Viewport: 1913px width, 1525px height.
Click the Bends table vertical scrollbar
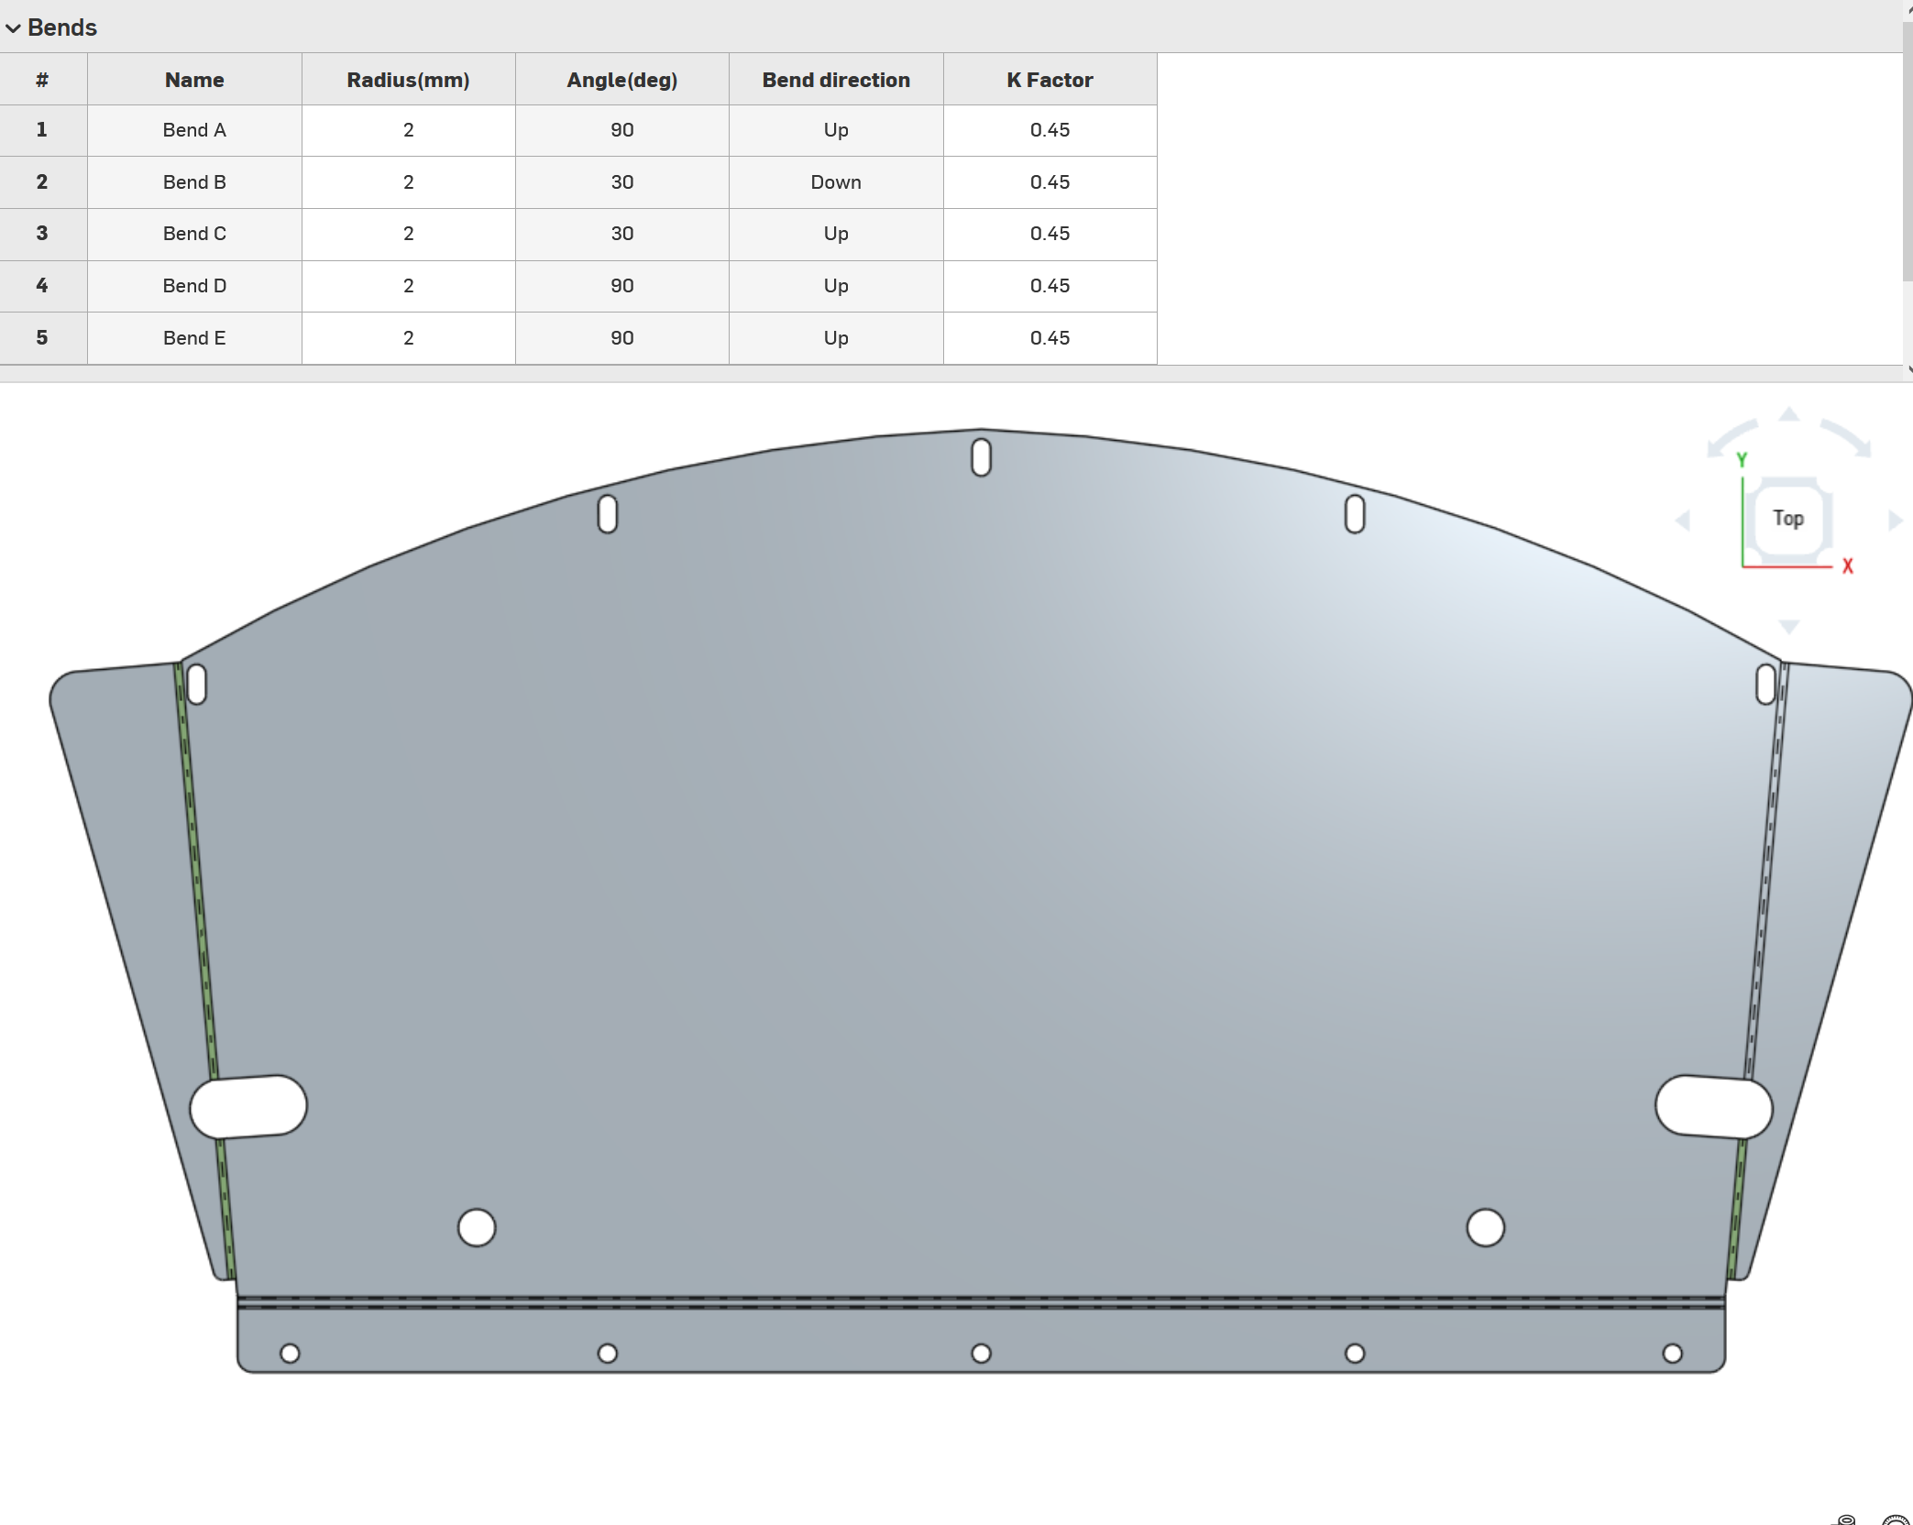coord(1908,151)
